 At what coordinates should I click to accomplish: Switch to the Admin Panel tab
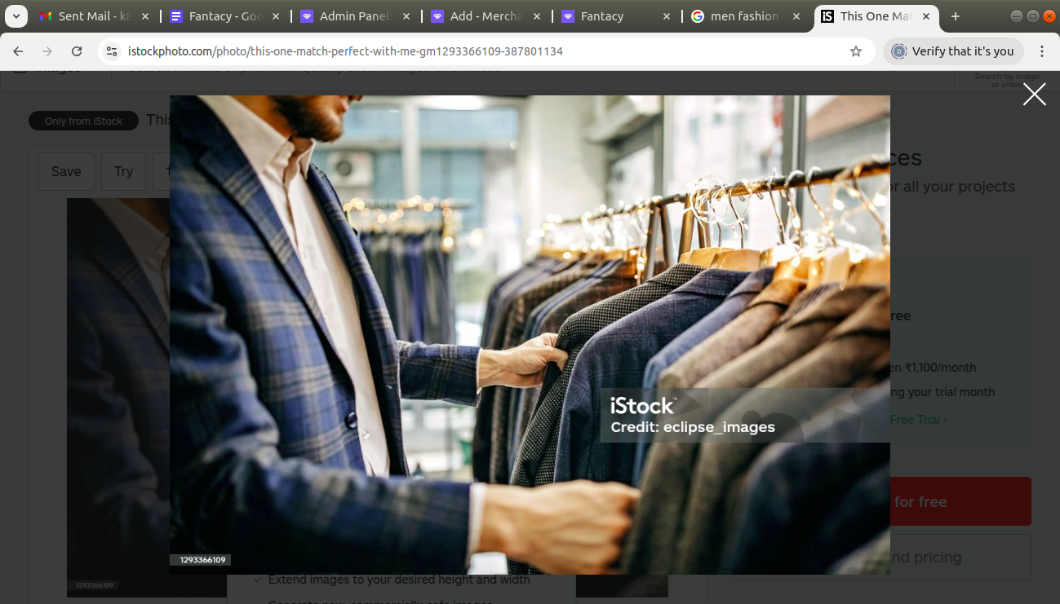click(347, 16)
